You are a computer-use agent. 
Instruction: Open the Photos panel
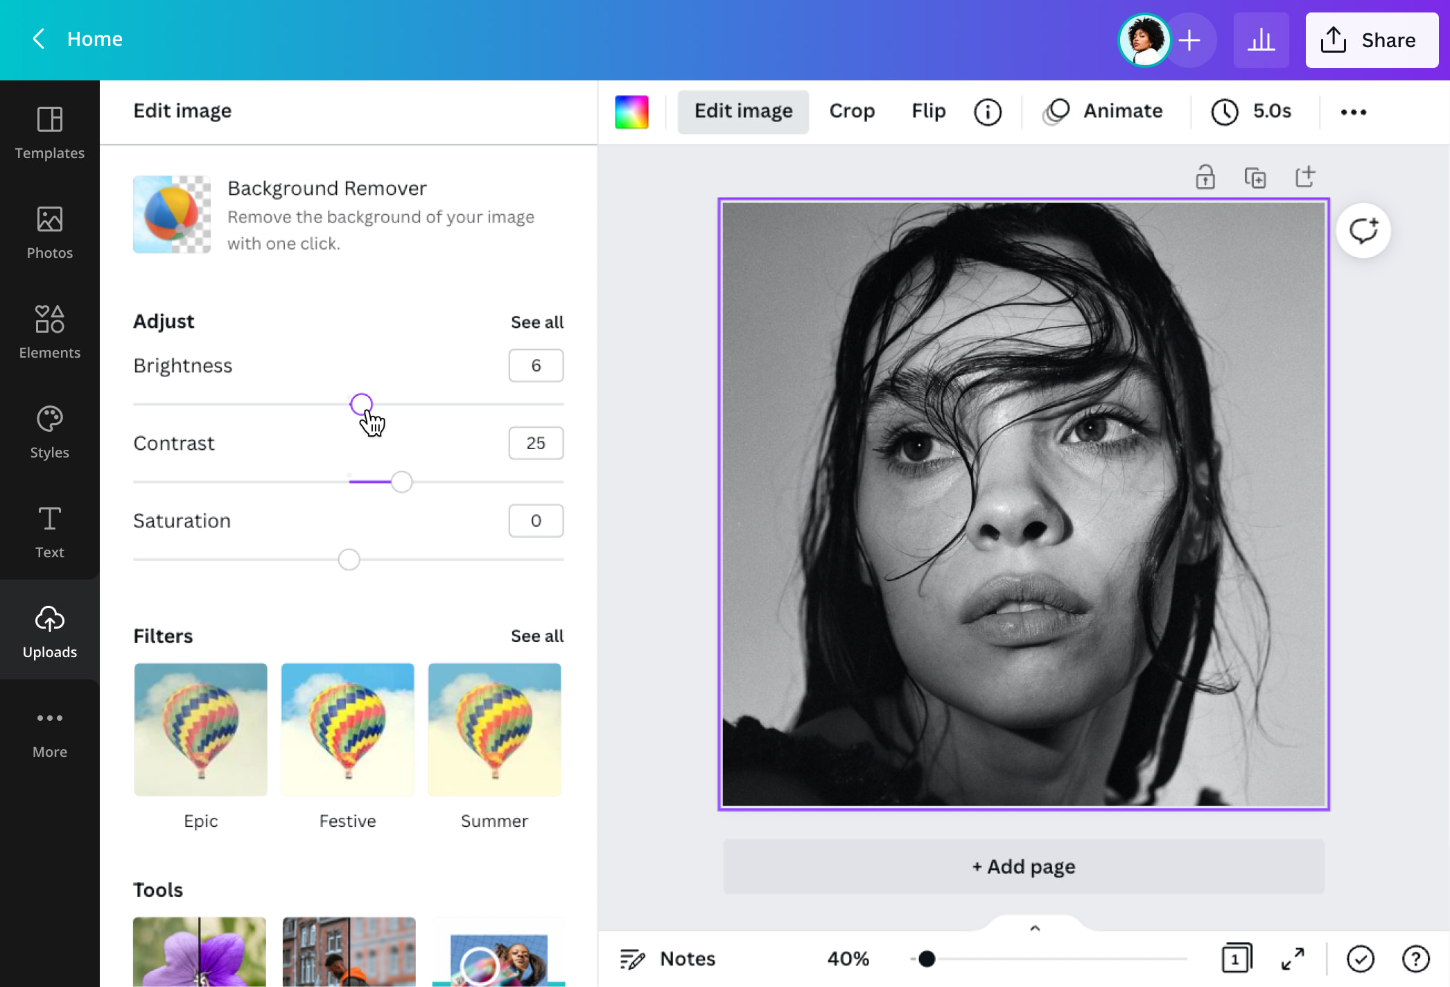coord(49,234)
